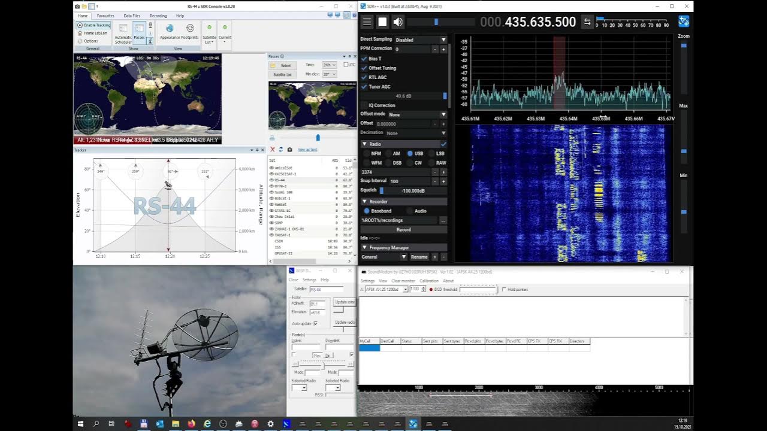Open Footprints view option
Screen dimensions: 767x431
(190, 32)
